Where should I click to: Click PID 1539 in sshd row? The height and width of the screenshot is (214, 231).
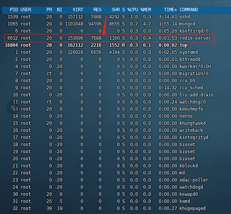(x=13, y=17)
